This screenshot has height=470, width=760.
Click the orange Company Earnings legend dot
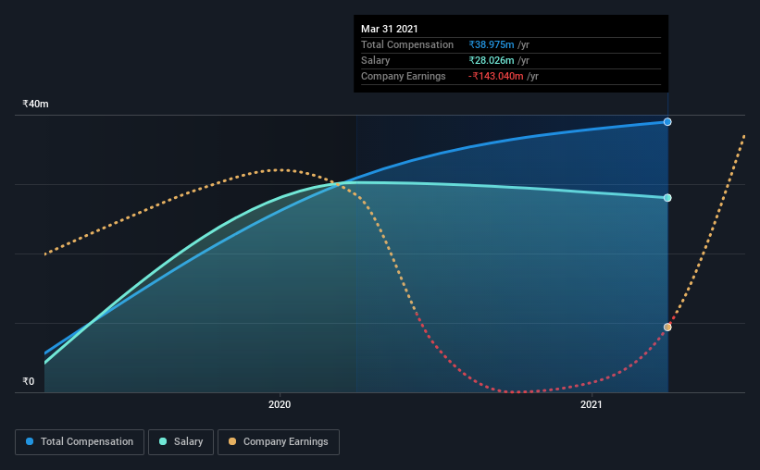[232, 441]
